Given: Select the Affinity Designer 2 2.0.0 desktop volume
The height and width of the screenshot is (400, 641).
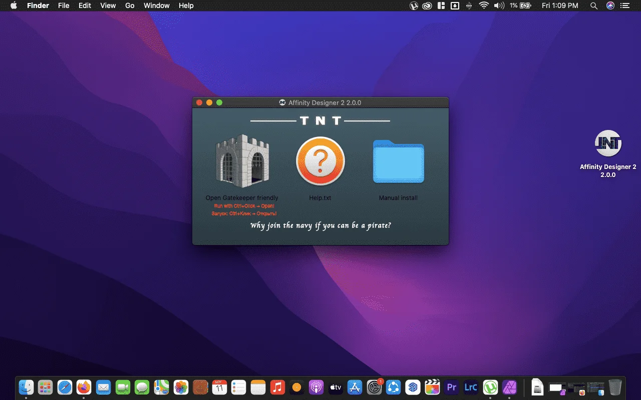Looking at the screenshot, I should pyautogui.click(x=608, y=143).
